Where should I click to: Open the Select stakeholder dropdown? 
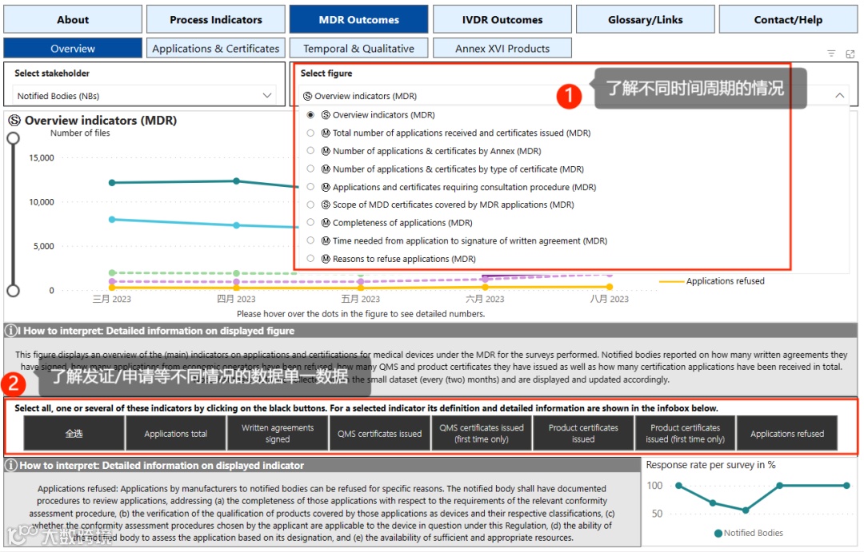(x=144, y=96)
